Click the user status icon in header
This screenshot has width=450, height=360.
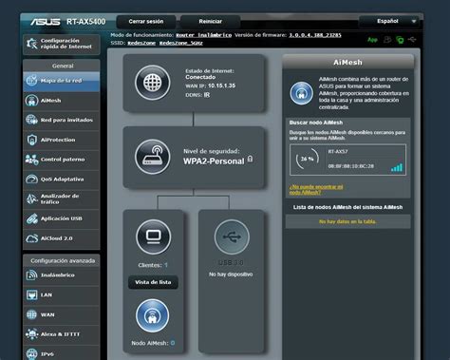[x=387, y=40]
